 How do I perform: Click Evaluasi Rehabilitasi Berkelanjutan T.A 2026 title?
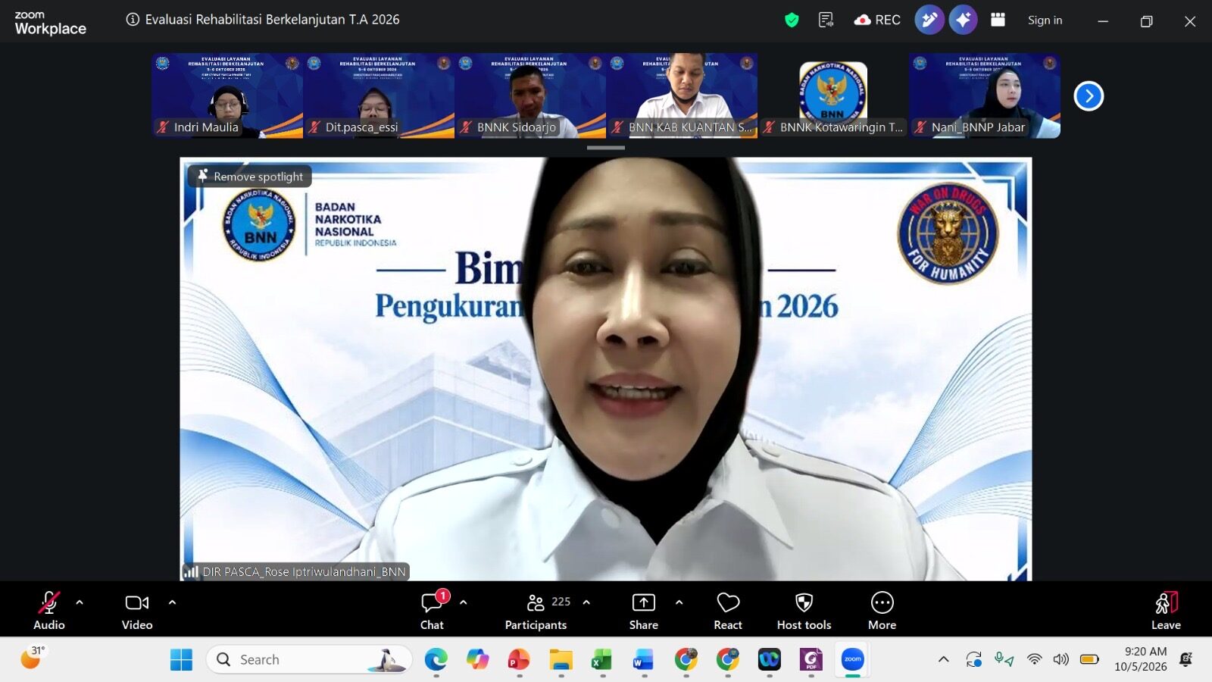point(273,20)
